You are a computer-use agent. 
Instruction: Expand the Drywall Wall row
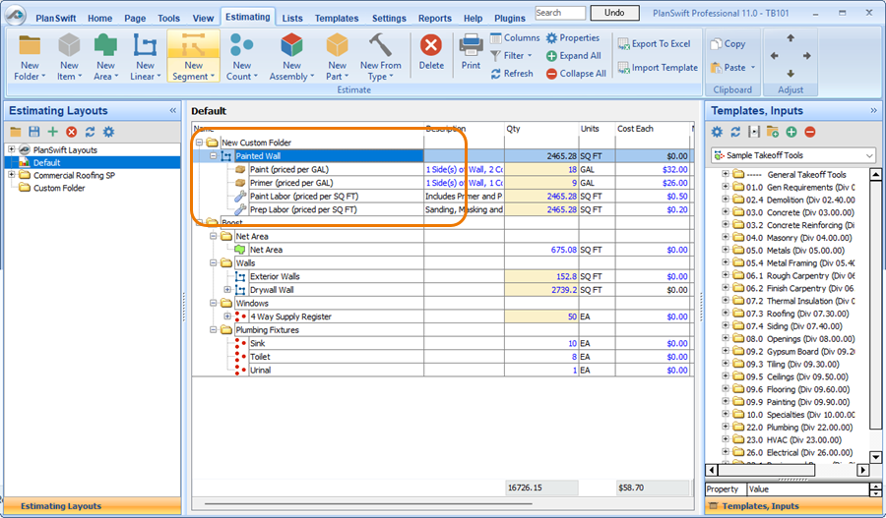(x=227, y=289)
